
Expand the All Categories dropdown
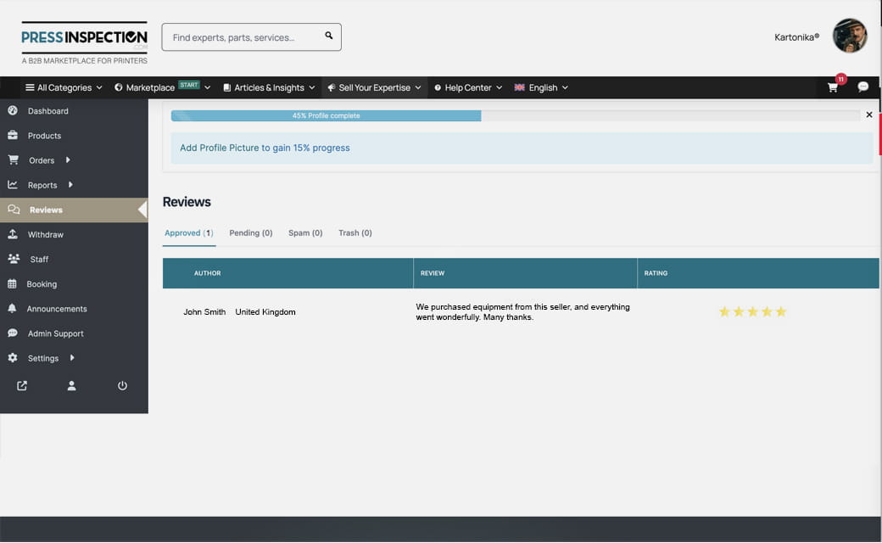(x=64, y=87)
